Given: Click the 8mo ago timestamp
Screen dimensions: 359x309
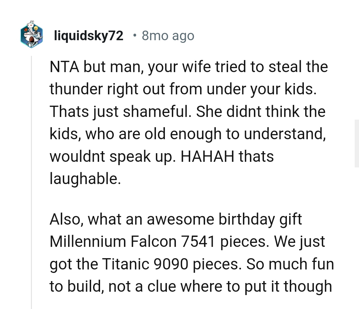Looking at the screenshot, I should (x=168, y=36).
